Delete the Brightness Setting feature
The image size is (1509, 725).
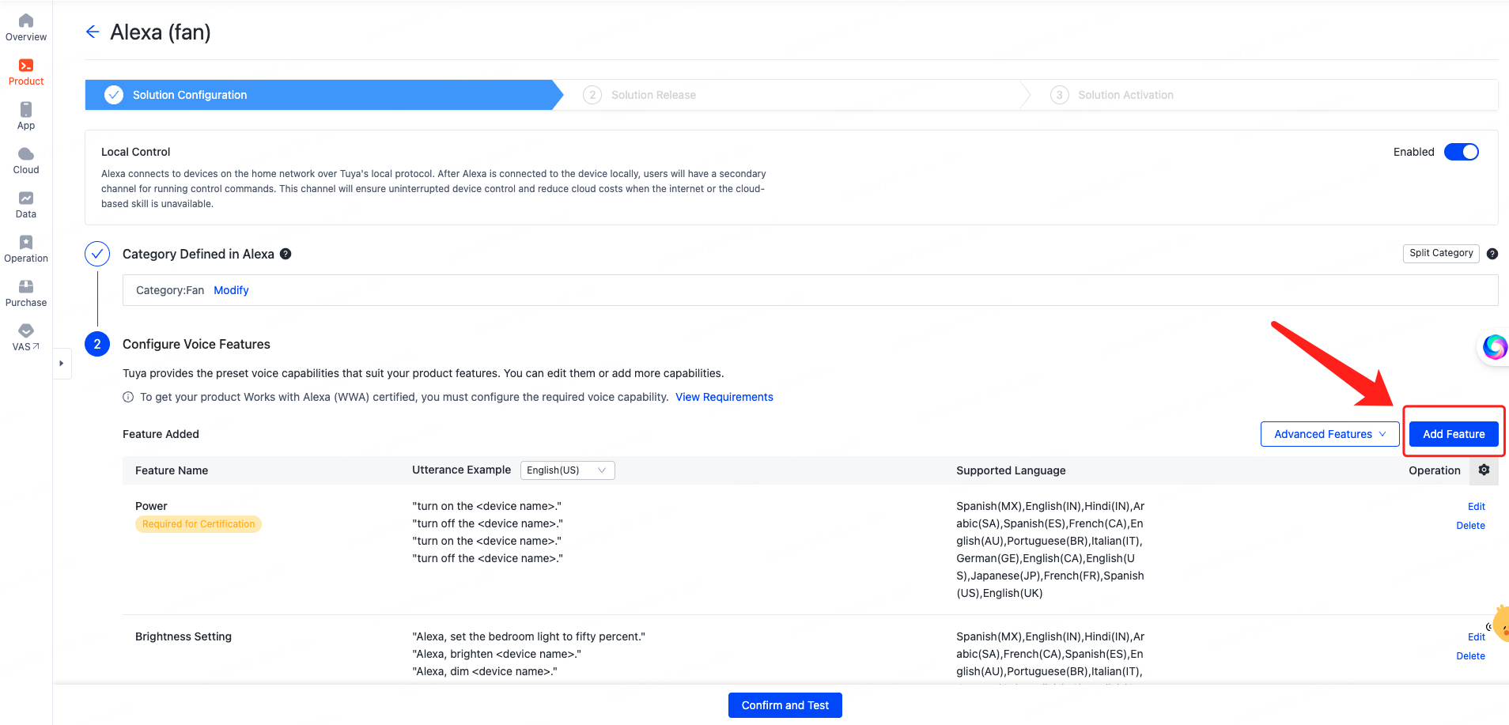click(1470, 656)
